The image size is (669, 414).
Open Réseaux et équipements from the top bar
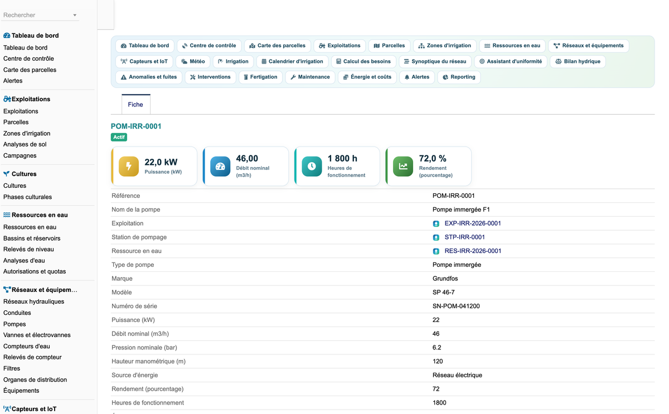(589, 46)
